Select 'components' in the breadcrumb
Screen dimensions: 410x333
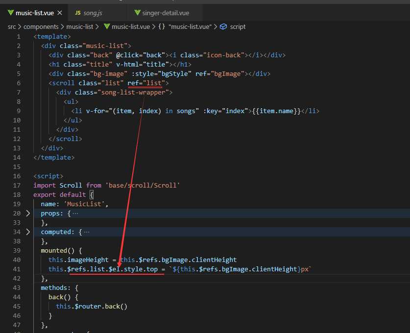[x=41, y=26]
